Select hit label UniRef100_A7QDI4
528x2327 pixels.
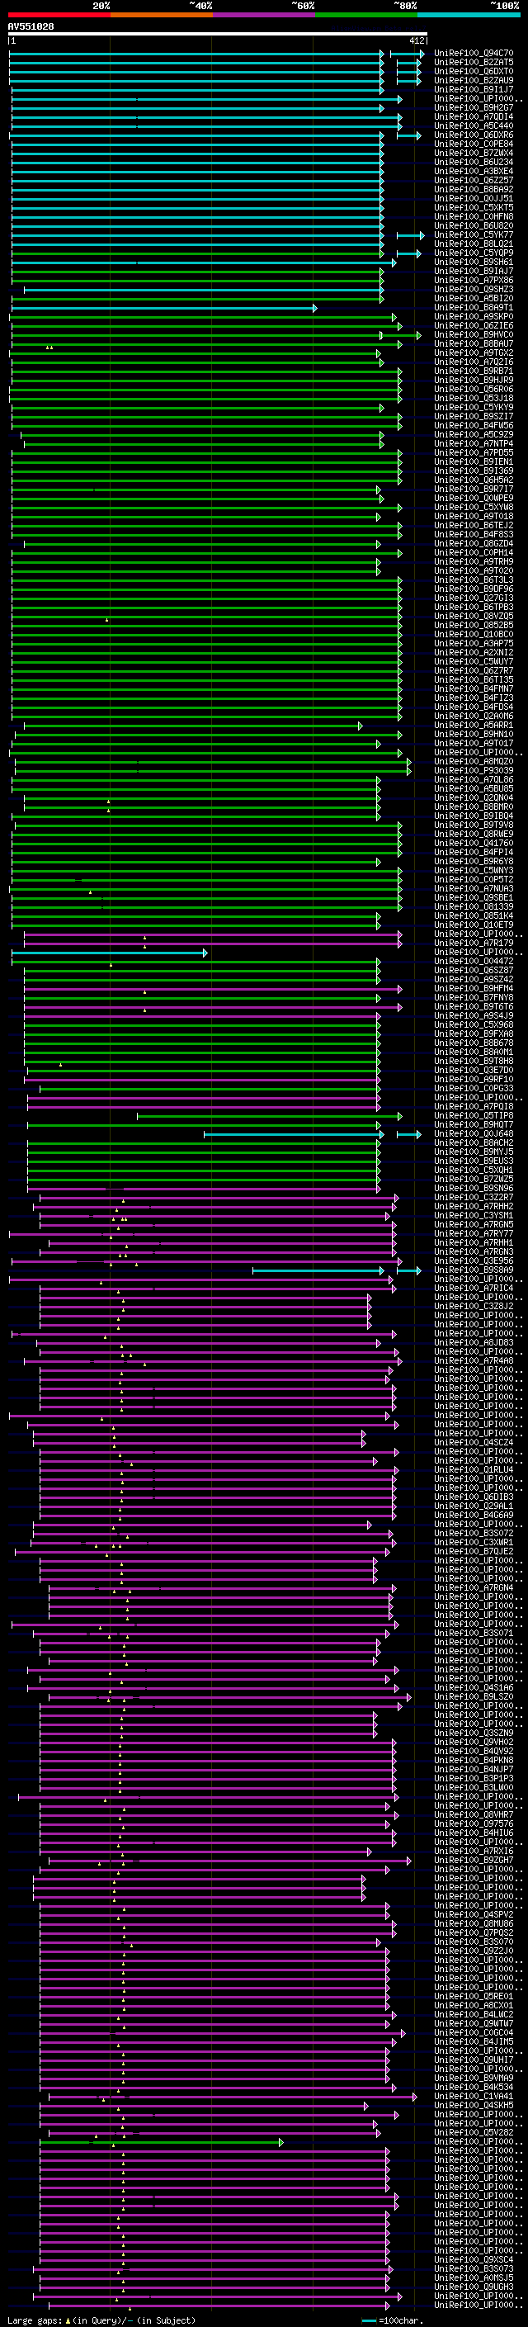(x=474, y=116)
